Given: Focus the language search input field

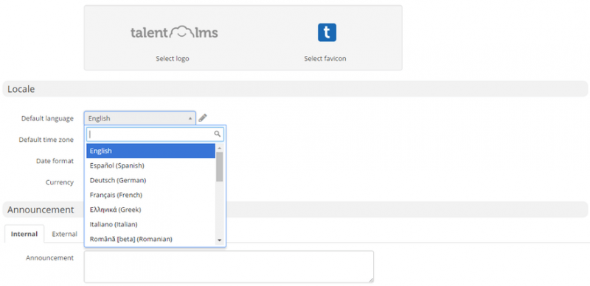Looking at the screenshot, I should tap(155, 134).
